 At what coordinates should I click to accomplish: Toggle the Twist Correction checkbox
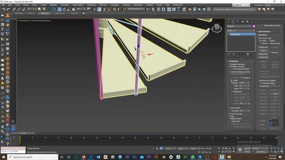click(230, 114)
